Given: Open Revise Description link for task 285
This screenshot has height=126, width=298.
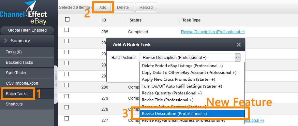Looking at the screenshot, I should pyautogui.click(x=213, y=32).
